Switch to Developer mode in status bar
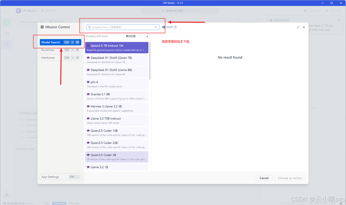The width and height of the screenshot is (346, 205). coord(74,203)
